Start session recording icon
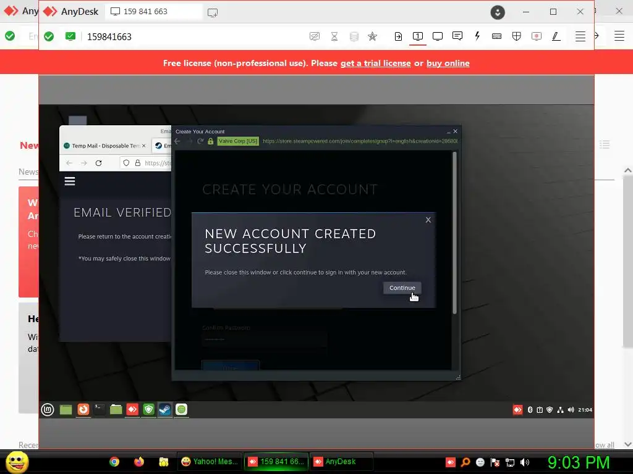Image resolution: width=633 pixels, height=474 pixels. [536, 36]
